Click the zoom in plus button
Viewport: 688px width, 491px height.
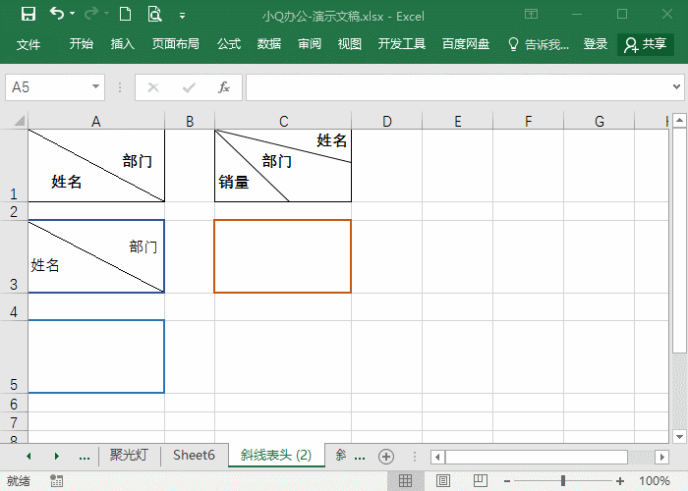point(619,481)
